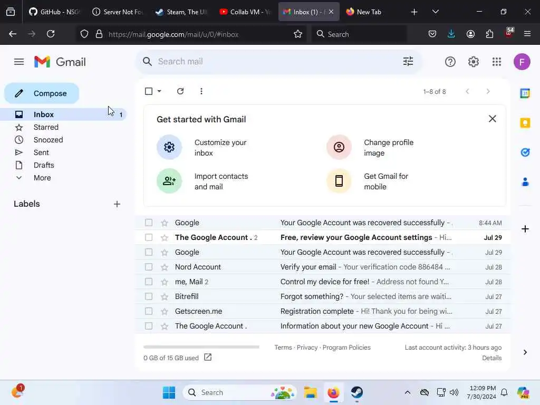This screenshot has height=405, width=540.
Task: Refresh the inbox message list
Action: point(180,91)
